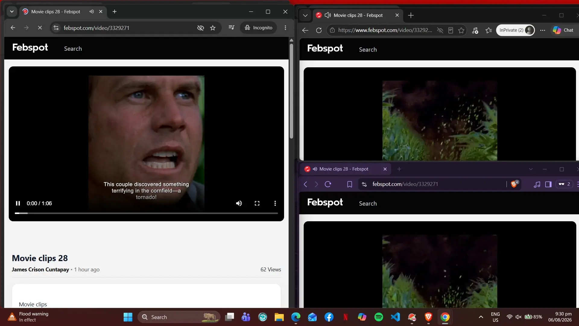Select the Movie clips 28 tab in Edge
579x326 pixels.
tap(358, 15)
